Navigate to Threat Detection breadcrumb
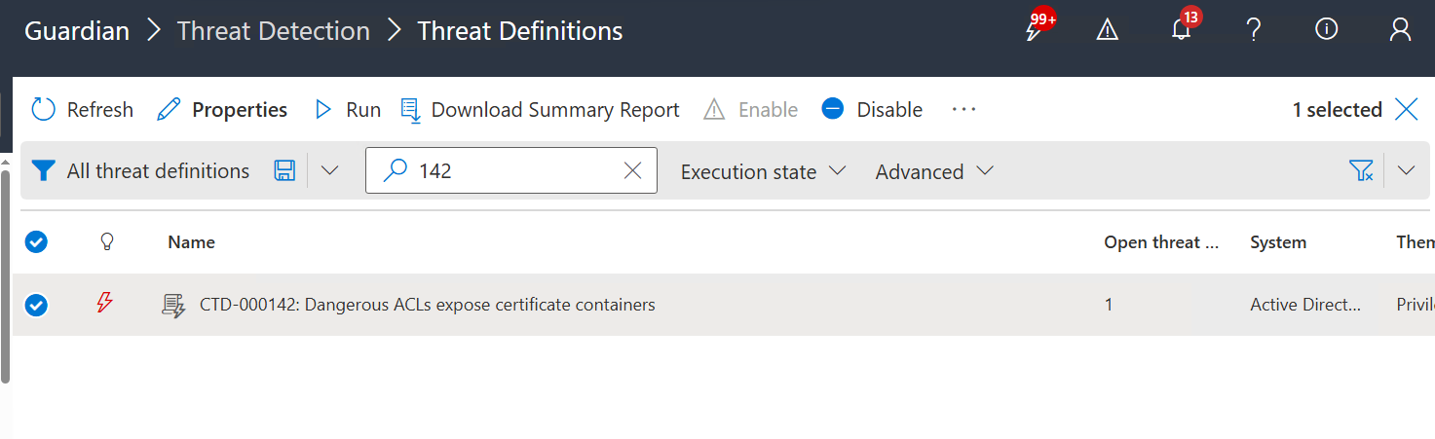This screenshot has height=439, width=1435. coord(273,31)
